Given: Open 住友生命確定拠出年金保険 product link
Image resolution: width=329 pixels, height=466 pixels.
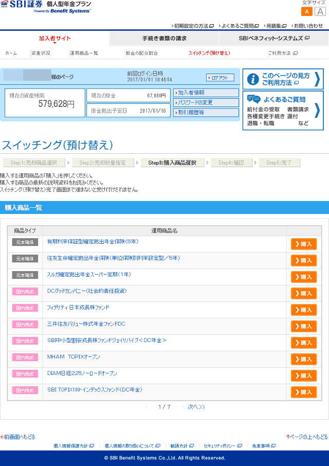Looking at the screenshot, I should pyautogui.click(x=114, y=258).
